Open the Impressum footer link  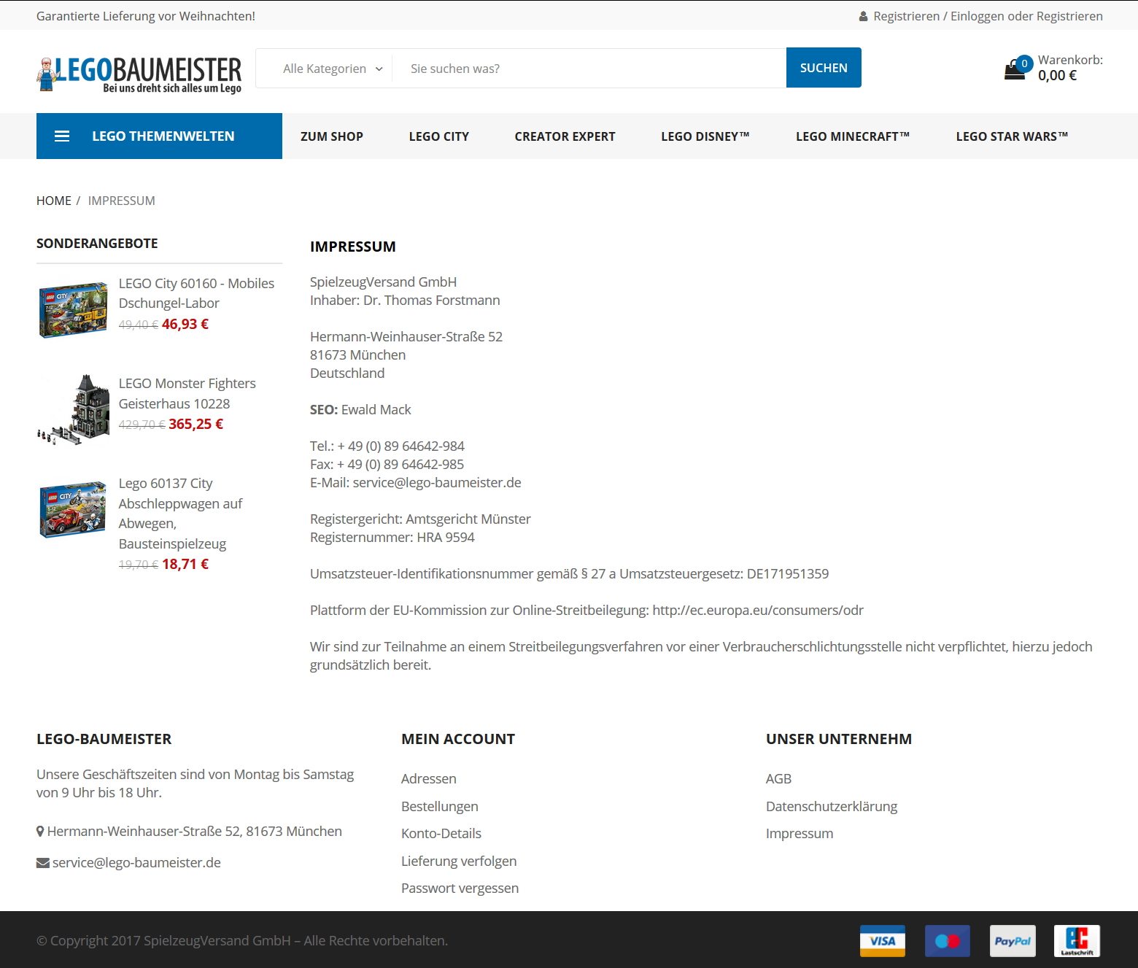[800, 834]
